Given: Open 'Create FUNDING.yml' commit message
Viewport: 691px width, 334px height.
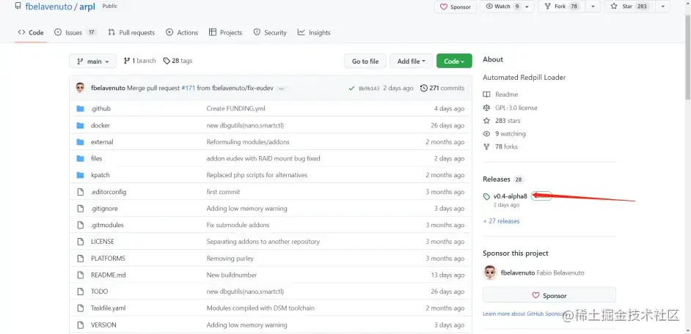Looking at the screenshot, I should point(235,108).
